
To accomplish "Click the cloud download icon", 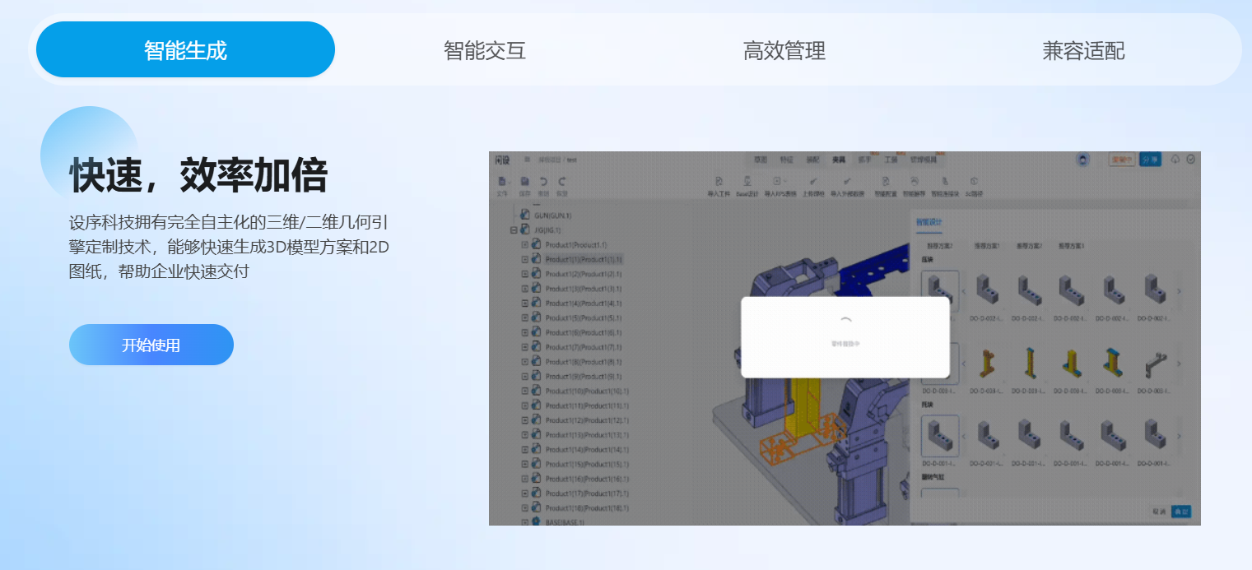I will [x=1175, y=160].
